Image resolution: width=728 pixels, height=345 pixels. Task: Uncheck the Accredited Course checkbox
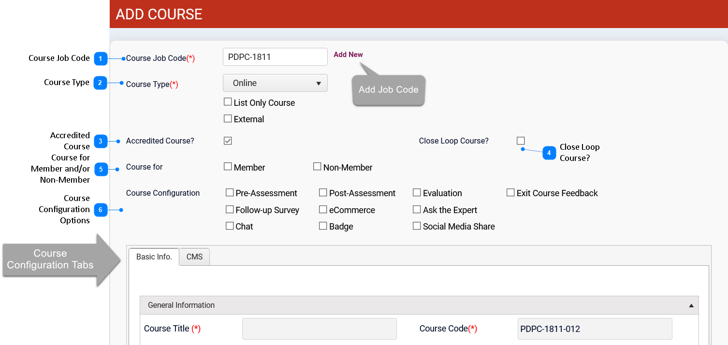(x=228, y=141)
